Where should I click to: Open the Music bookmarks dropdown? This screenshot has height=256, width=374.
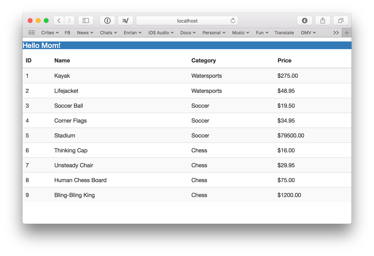240,33
